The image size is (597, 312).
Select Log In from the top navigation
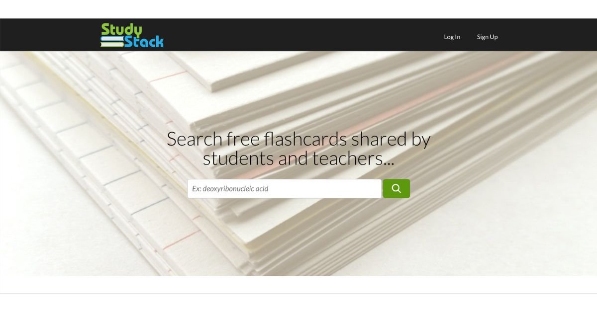[x=452, y=37]
